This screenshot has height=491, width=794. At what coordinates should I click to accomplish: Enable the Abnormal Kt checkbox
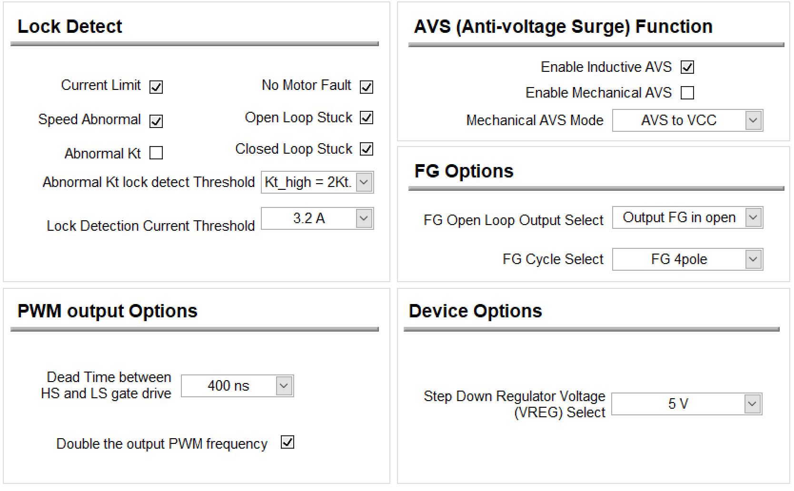(157, 153)
